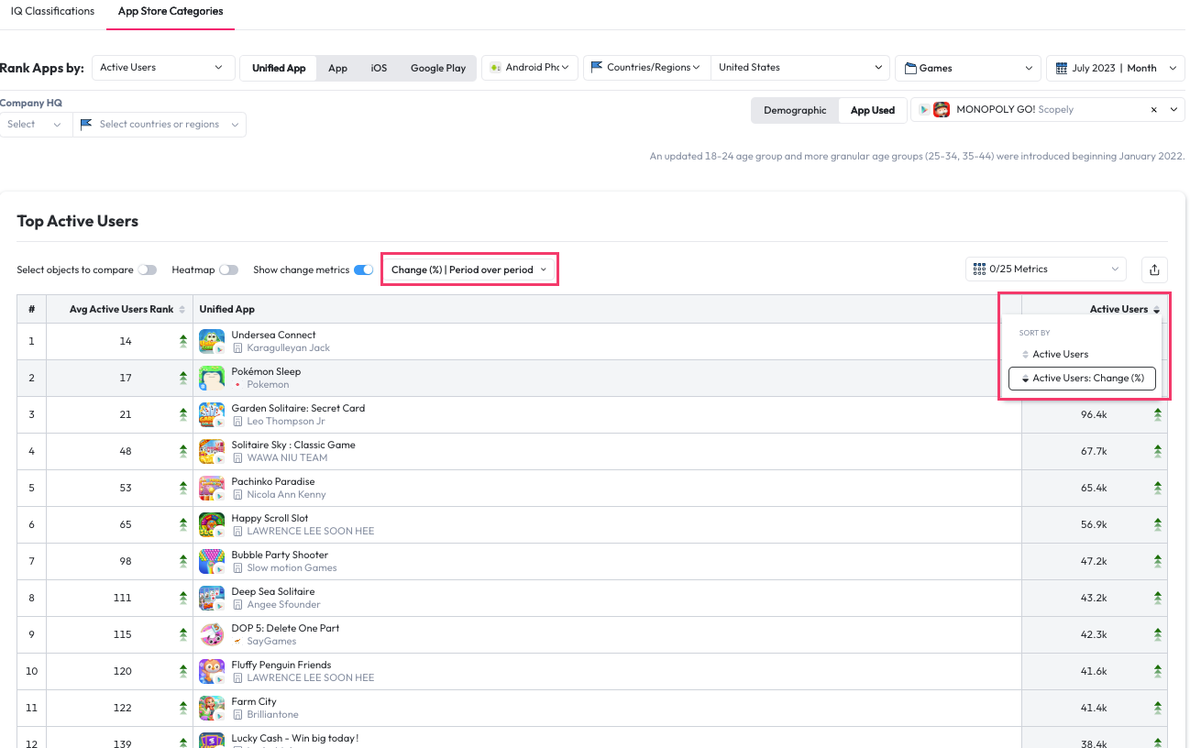Open Company HQ Select dropdown
The width and height of the screenshot is (1190, 748).
[35, 125]
